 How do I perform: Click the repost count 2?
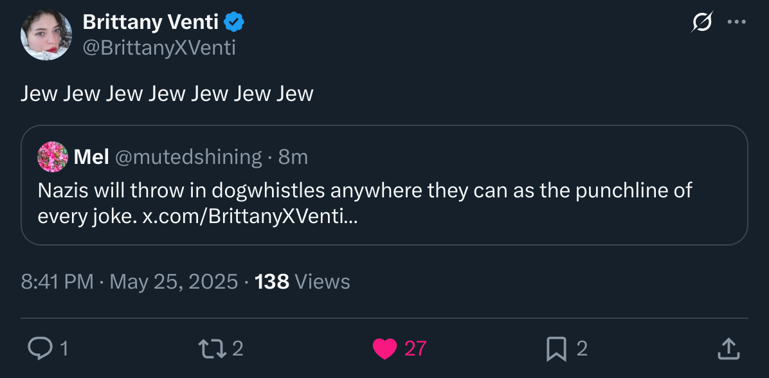238,349
